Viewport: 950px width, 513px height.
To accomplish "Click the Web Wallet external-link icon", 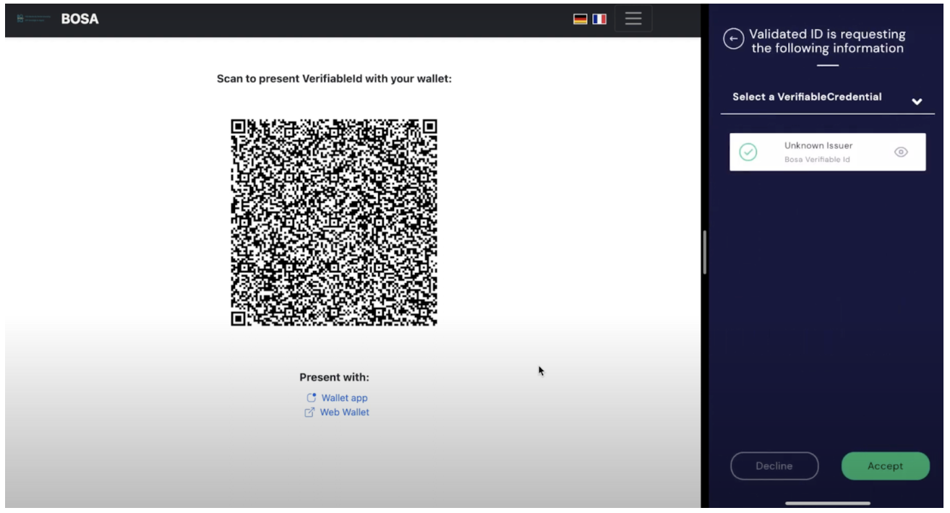I will coord(309,413).
